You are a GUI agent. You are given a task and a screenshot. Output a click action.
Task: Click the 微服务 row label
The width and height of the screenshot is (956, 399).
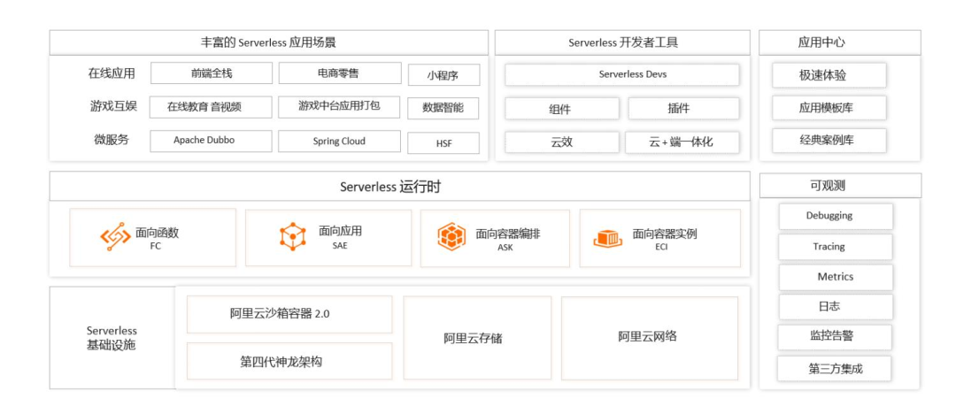click(112, 140)
